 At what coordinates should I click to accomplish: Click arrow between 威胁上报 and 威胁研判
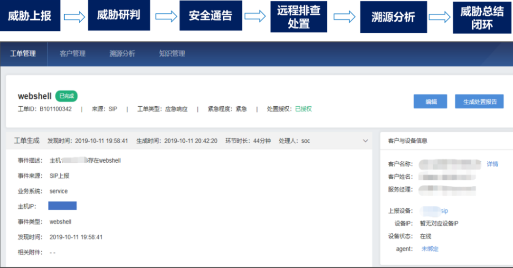tap(74, 17)
